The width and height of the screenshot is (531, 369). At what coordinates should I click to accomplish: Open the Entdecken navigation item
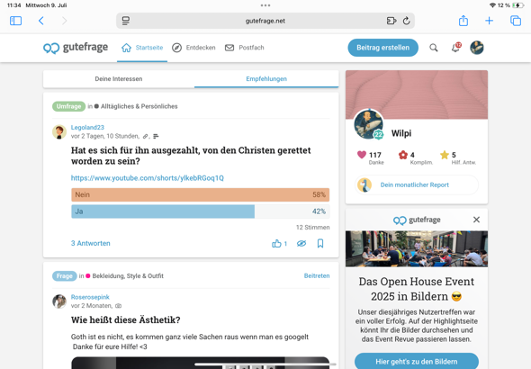[193, 48]
